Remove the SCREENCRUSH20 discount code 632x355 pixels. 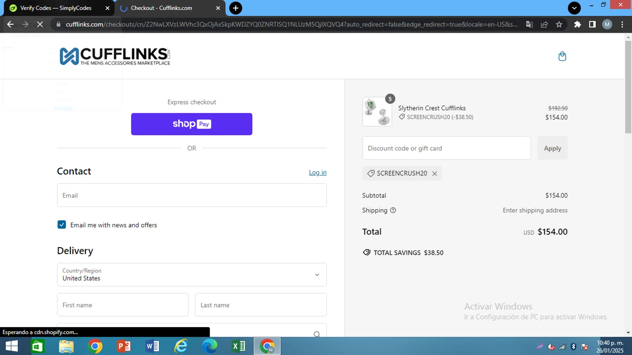click(434, 173)
